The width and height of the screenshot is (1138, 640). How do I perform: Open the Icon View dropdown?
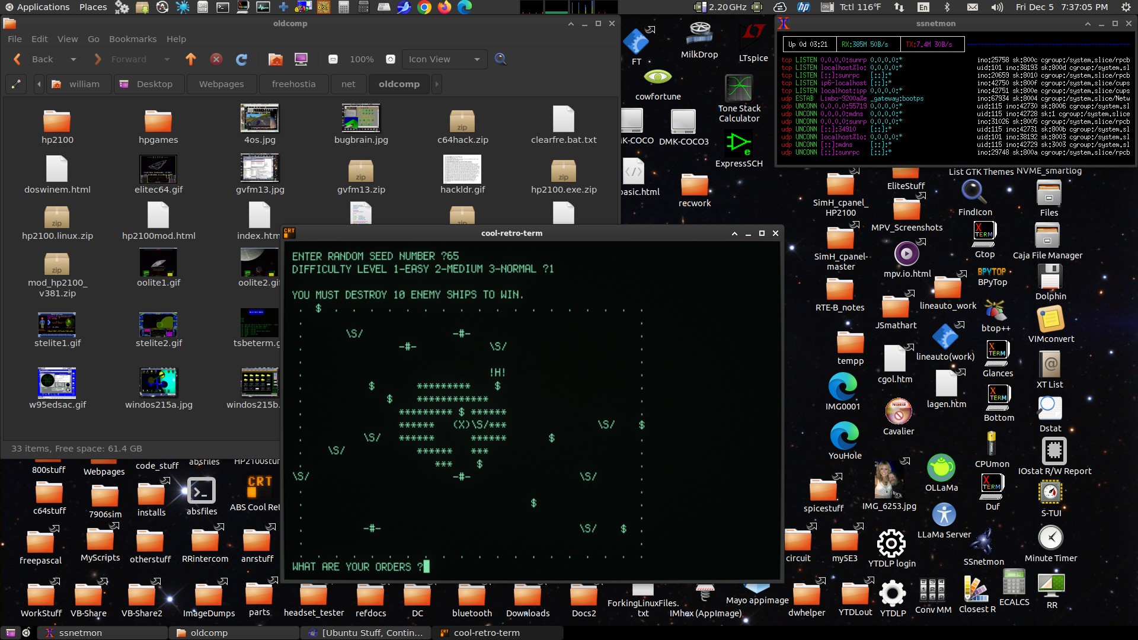pos(444,59)
